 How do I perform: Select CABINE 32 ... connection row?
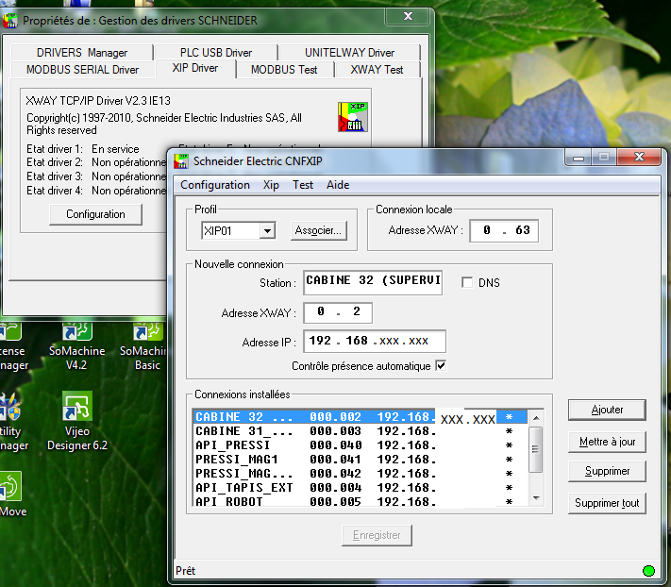pyautogui.click(x=361, y=417)
